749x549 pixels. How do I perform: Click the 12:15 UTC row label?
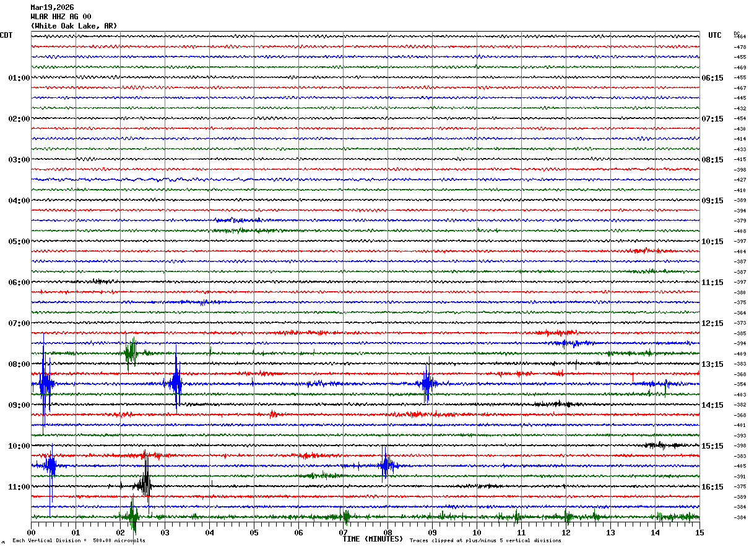pos(712,323)
